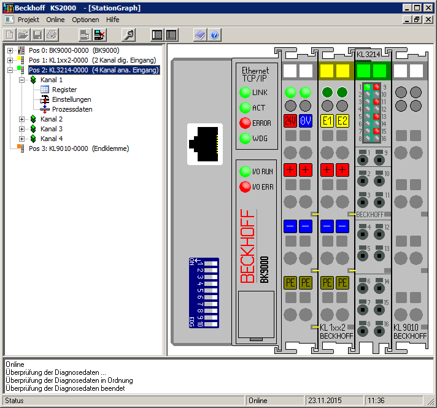Screen dimensions: 437x408
Task: Click the KL 9010 end terminal label
Action: [406, 327]
